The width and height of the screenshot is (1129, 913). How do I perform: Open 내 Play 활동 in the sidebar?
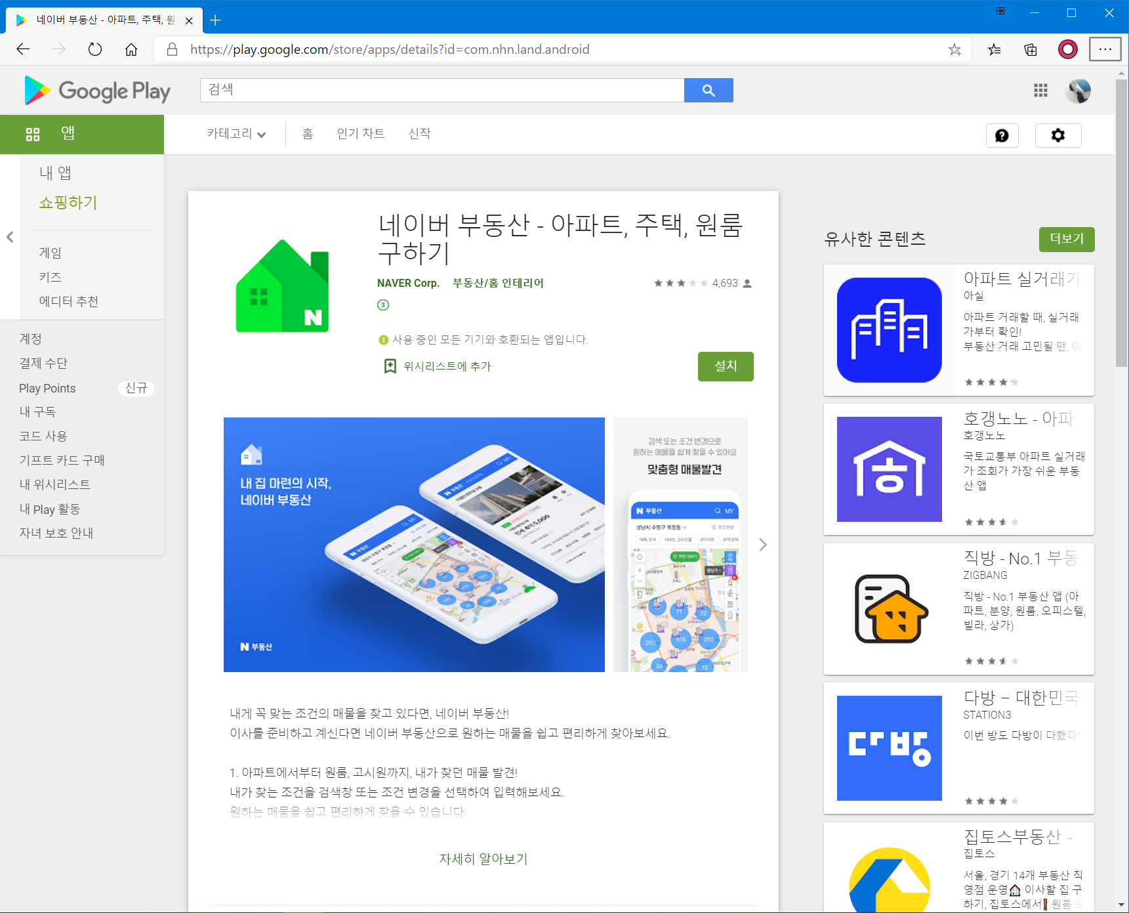click(x=50, y=509)
